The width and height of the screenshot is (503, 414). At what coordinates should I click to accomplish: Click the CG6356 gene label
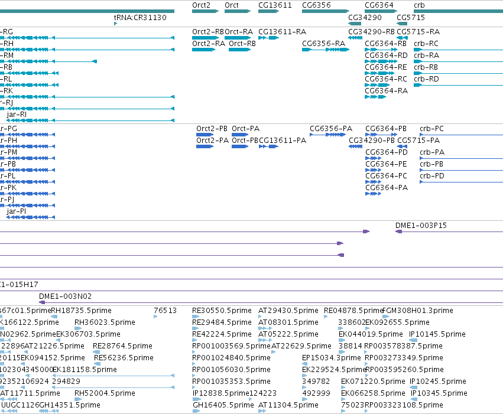pos(316,5)
